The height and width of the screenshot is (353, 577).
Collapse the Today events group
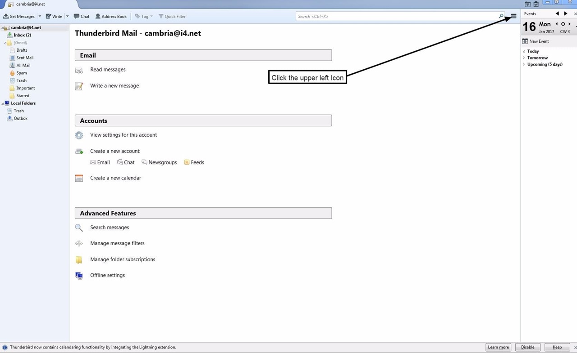(x=524, y=52)
